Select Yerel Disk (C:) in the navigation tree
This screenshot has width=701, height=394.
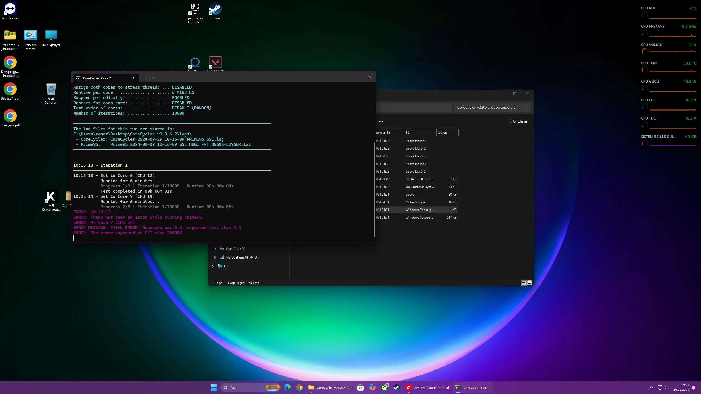click(x=235, y=249)
